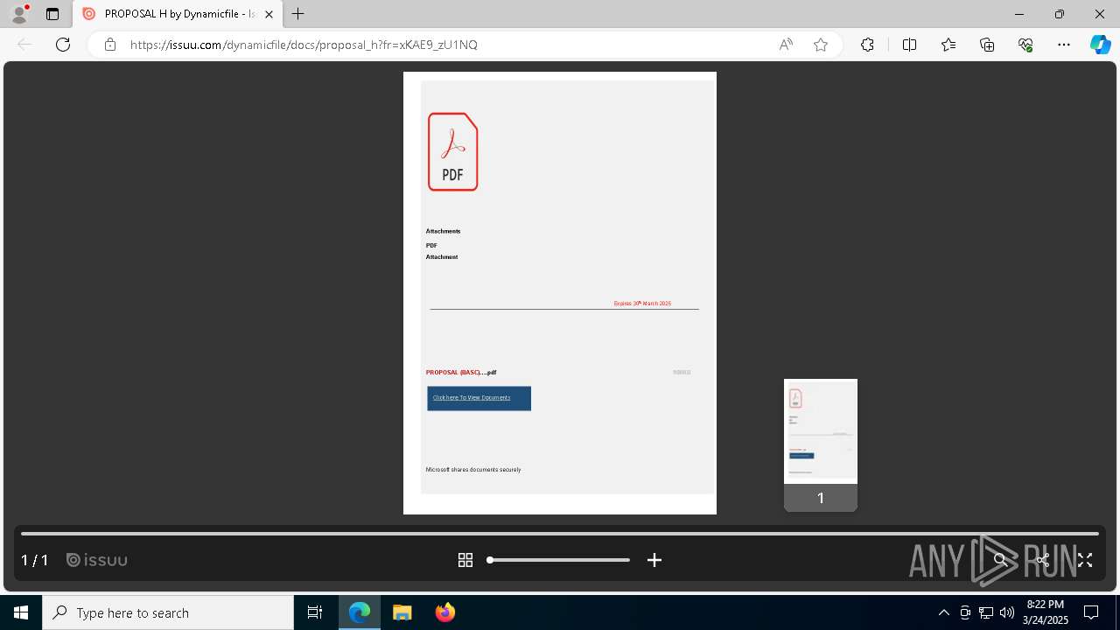Open the tab actions menu icon

[x=52, y=14]
